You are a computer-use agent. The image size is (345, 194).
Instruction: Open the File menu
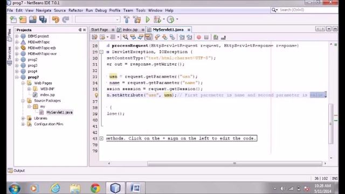pyautogui.click(x=10, y=10)
